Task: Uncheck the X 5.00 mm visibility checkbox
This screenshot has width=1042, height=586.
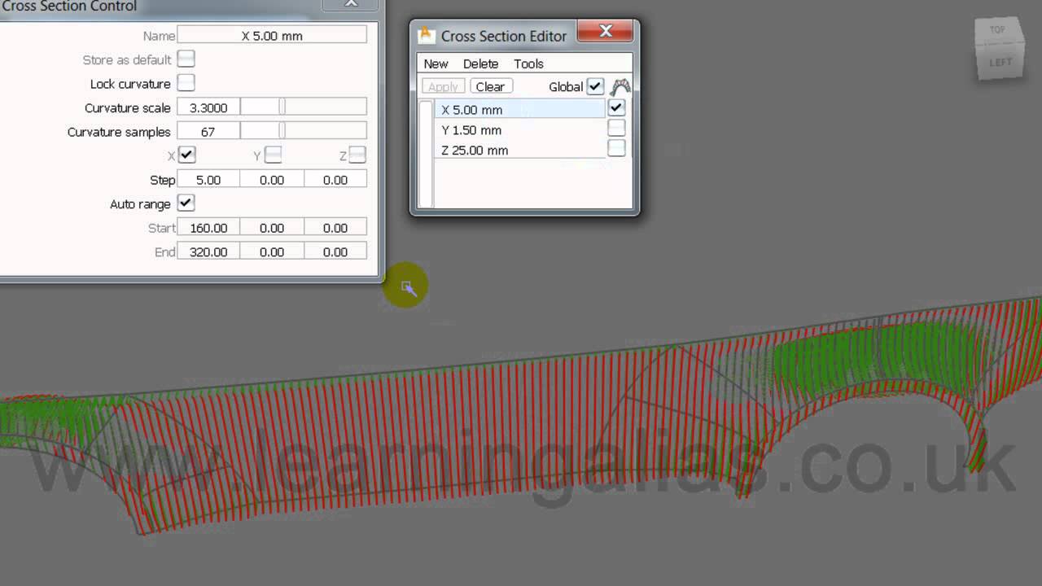Action: [x=616, y=107]
